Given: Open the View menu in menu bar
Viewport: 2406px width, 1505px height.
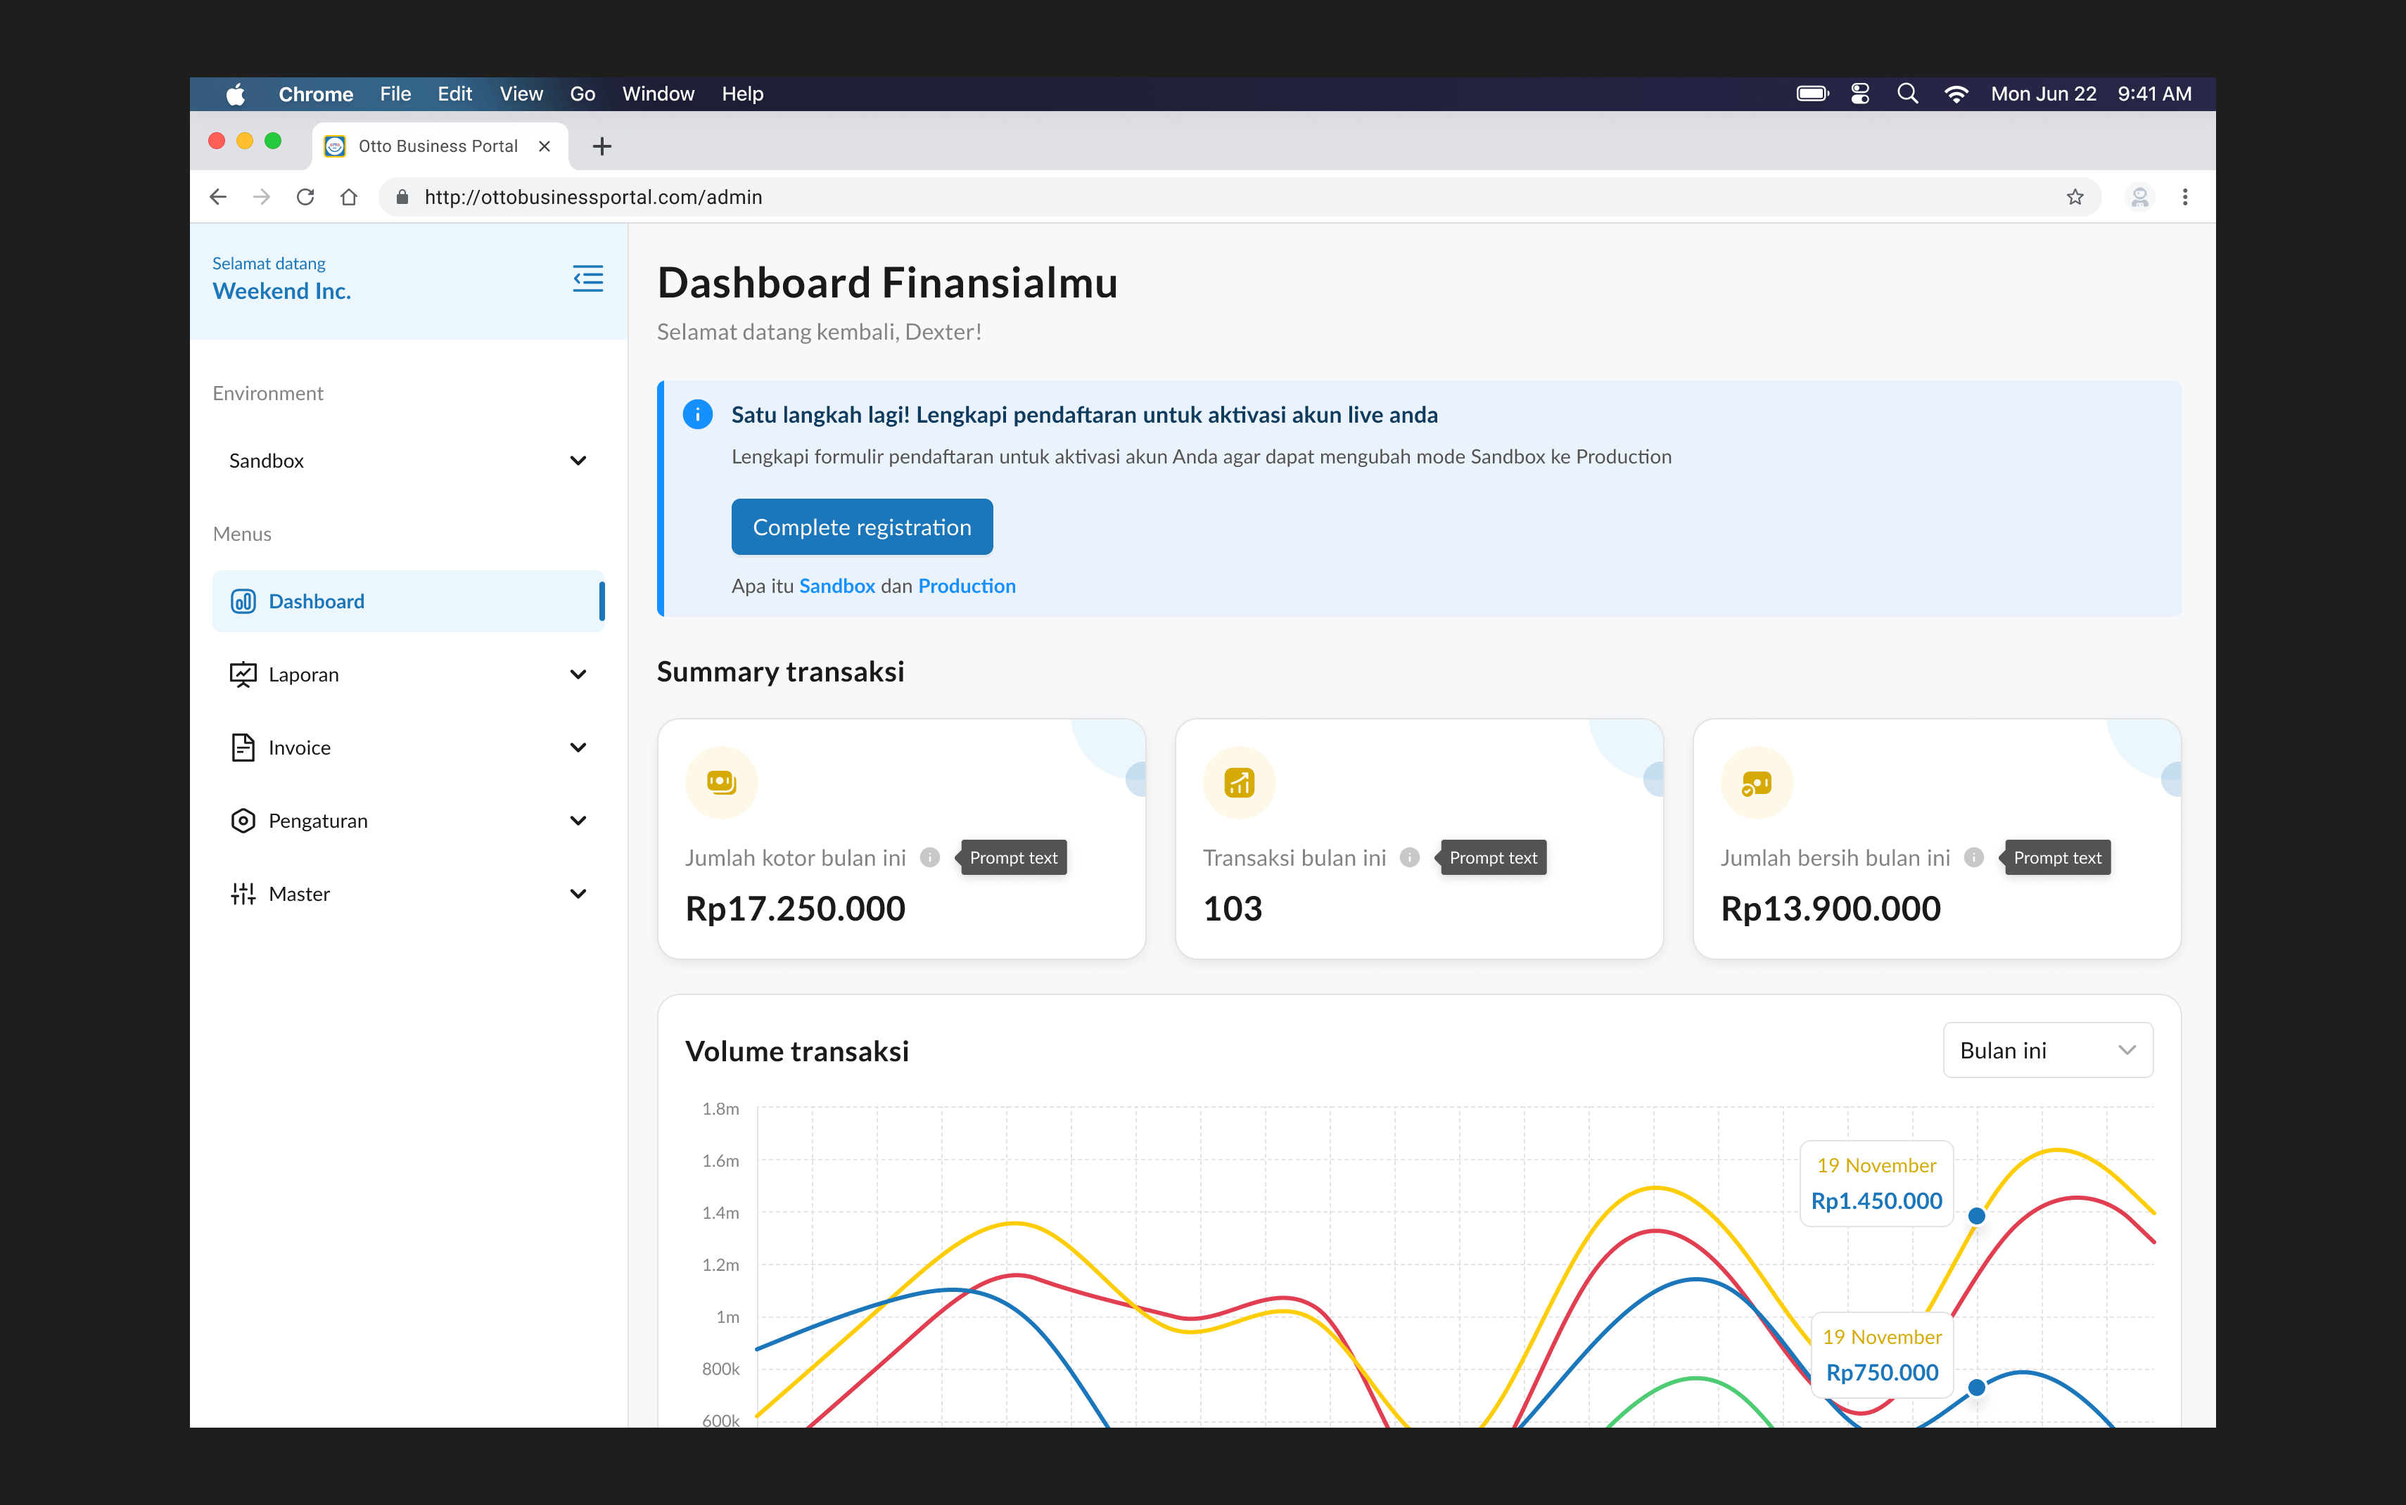Looking at the screenshot, I should (x=521, y=94).
